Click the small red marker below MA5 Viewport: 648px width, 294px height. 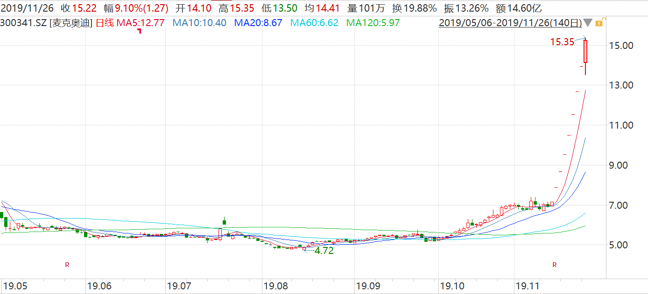tap(139, 31)
